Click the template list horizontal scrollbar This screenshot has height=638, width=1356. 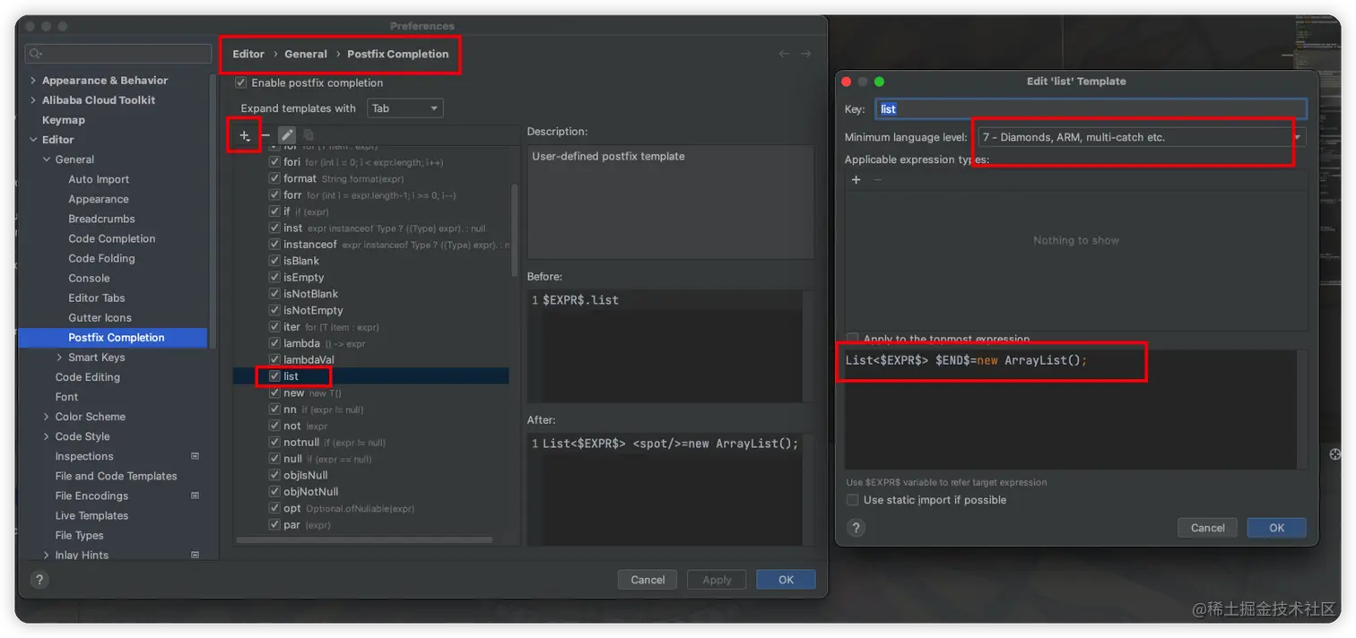[x=364, y=539]
